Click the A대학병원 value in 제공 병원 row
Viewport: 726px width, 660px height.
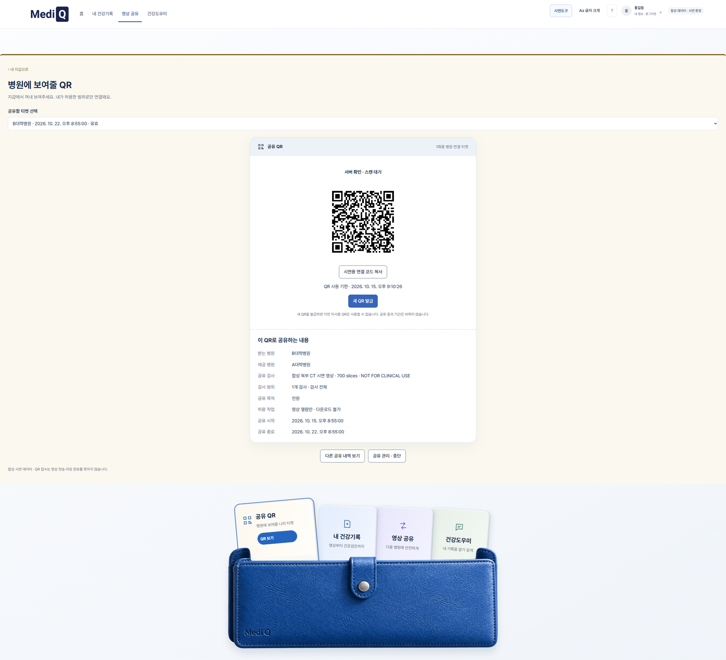pos(301,365)
